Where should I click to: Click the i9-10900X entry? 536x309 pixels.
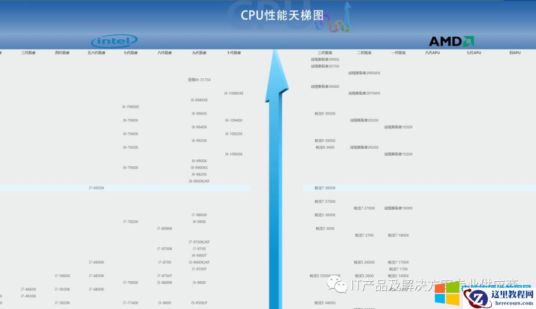click(234, 154)
